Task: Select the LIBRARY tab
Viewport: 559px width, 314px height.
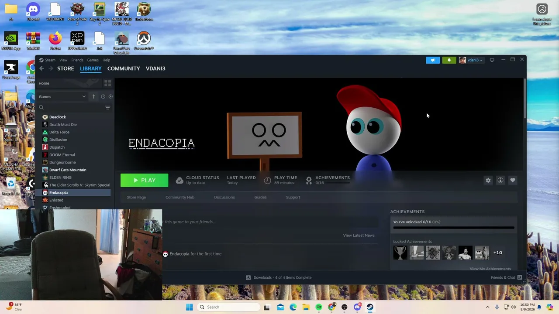Action: [x=90, y=68]
